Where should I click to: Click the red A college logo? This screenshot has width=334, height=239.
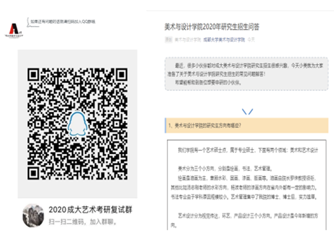tap(14, 30)
